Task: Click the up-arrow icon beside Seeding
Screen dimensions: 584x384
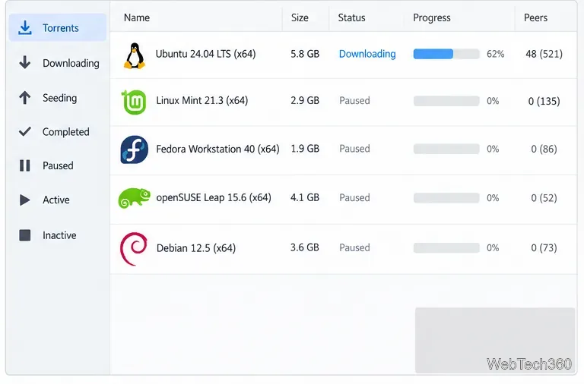Action: click(25, 97)
